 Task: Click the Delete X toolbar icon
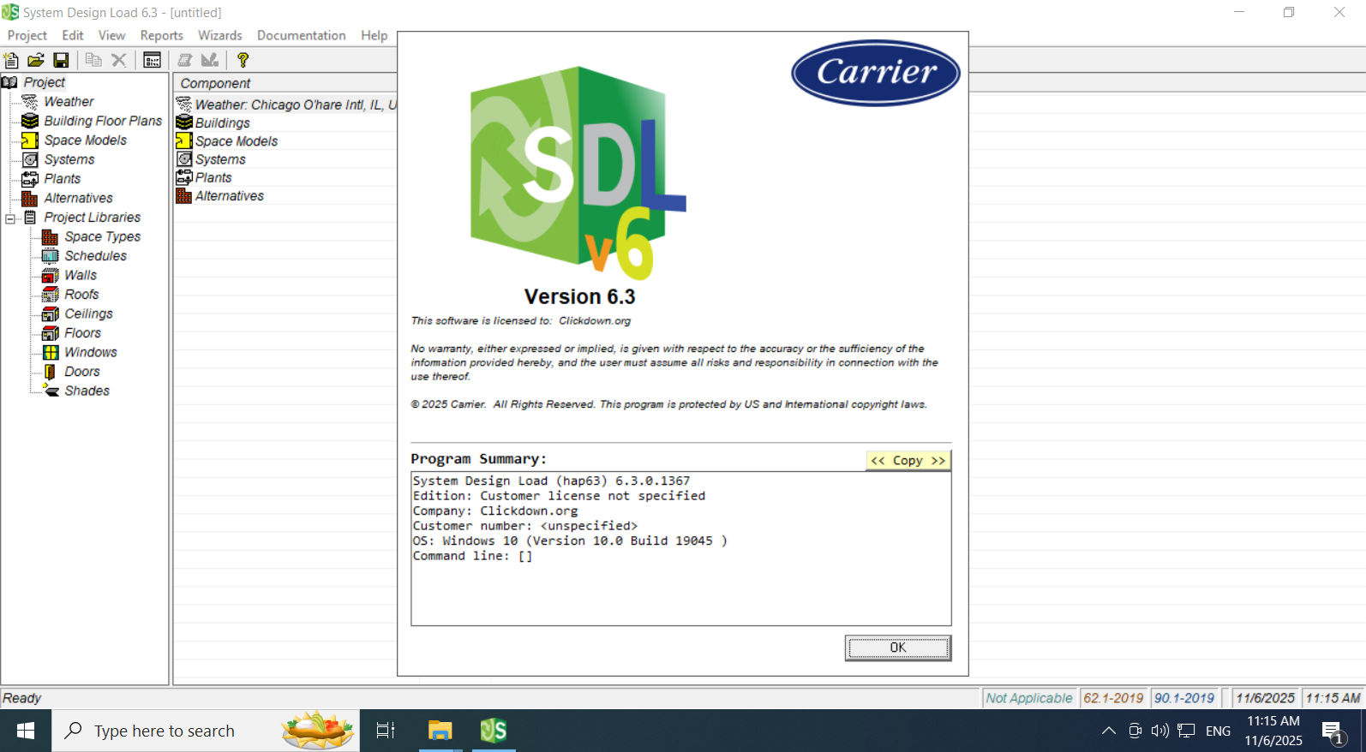(x=119, y=60)
